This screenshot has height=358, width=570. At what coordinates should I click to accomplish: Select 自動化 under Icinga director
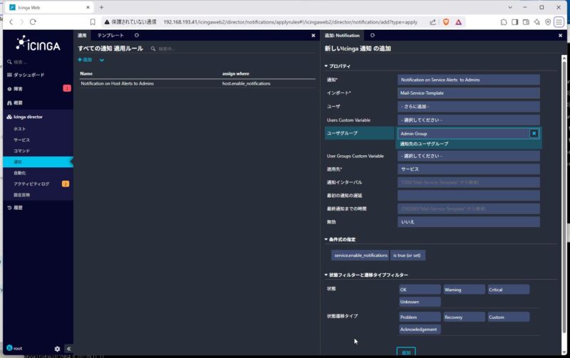20,173
